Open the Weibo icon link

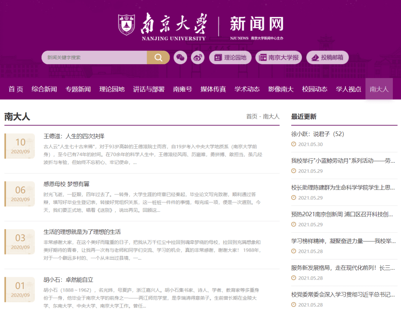pos(198,57)
